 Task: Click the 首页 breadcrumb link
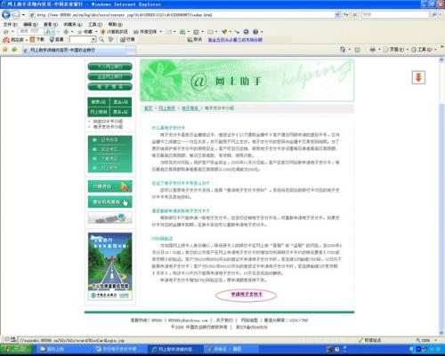click(148, 108)
